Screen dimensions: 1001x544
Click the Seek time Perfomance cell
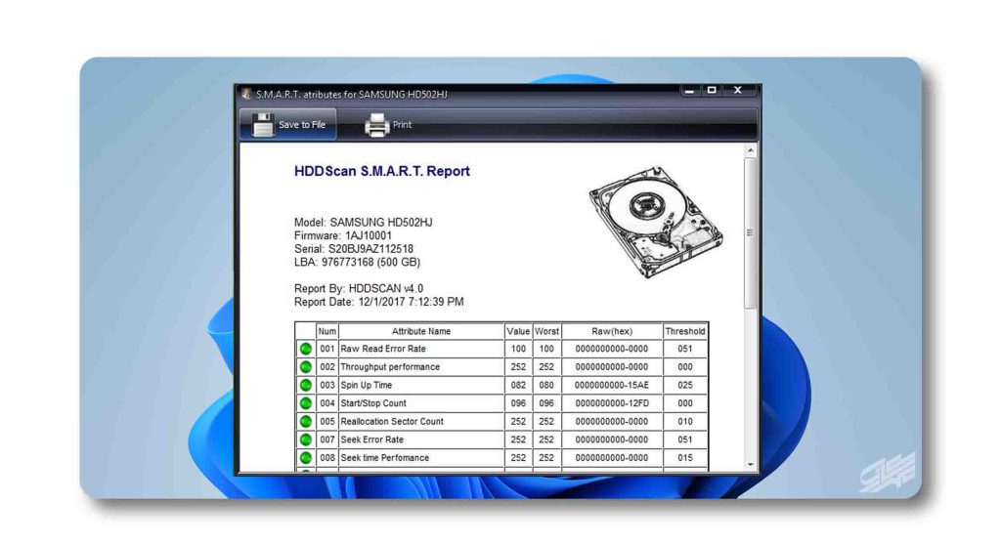point(421,458)
